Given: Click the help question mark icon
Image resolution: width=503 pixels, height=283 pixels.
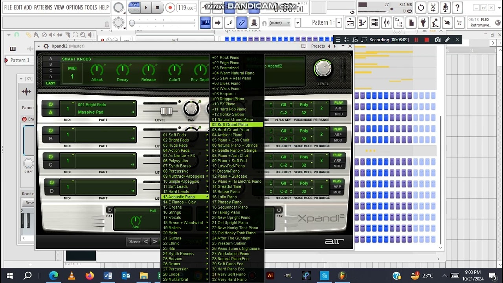Looking at the screenshot, I should coord(457,7).
